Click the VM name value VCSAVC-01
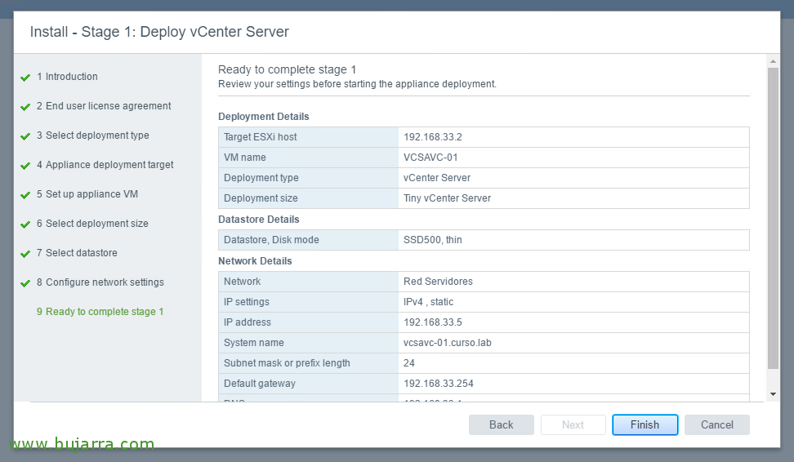The image size is (794, 462). click(x=430, y=158)
